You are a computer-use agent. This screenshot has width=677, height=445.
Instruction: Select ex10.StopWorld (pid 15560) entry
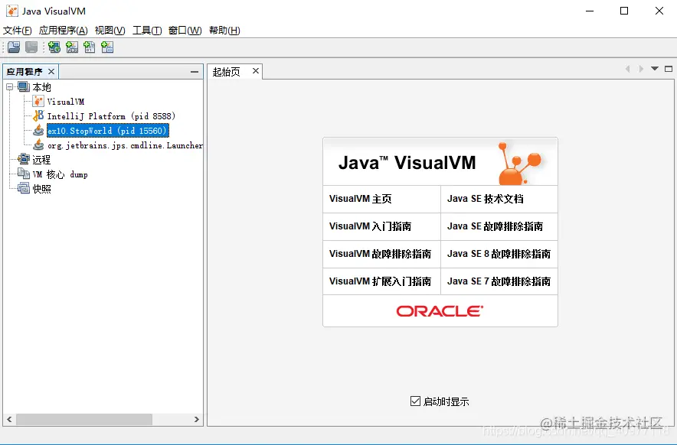[x=107, y=130]
